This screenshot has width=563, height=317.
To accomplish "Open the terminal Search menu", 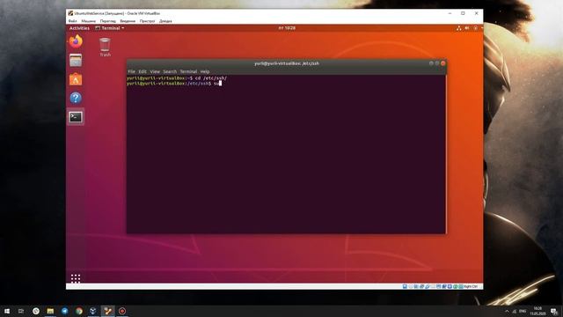I will pyautogui.click(x=170, y=71).
